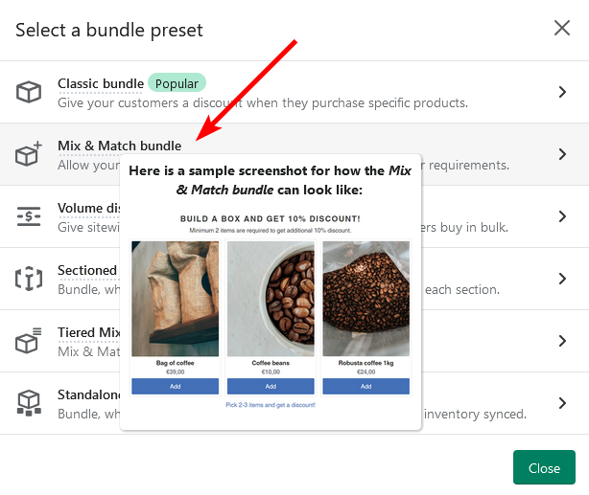This screenshot has width=589, height=495.
Task: Click the Tiered Mix box-with-lines icon
Action: (29, 341)
